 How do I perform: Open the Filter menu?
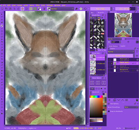tap(38, 5)
